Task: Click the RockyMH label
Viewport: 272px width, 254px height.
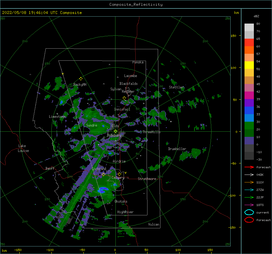Action: click(x=80, y=85)
